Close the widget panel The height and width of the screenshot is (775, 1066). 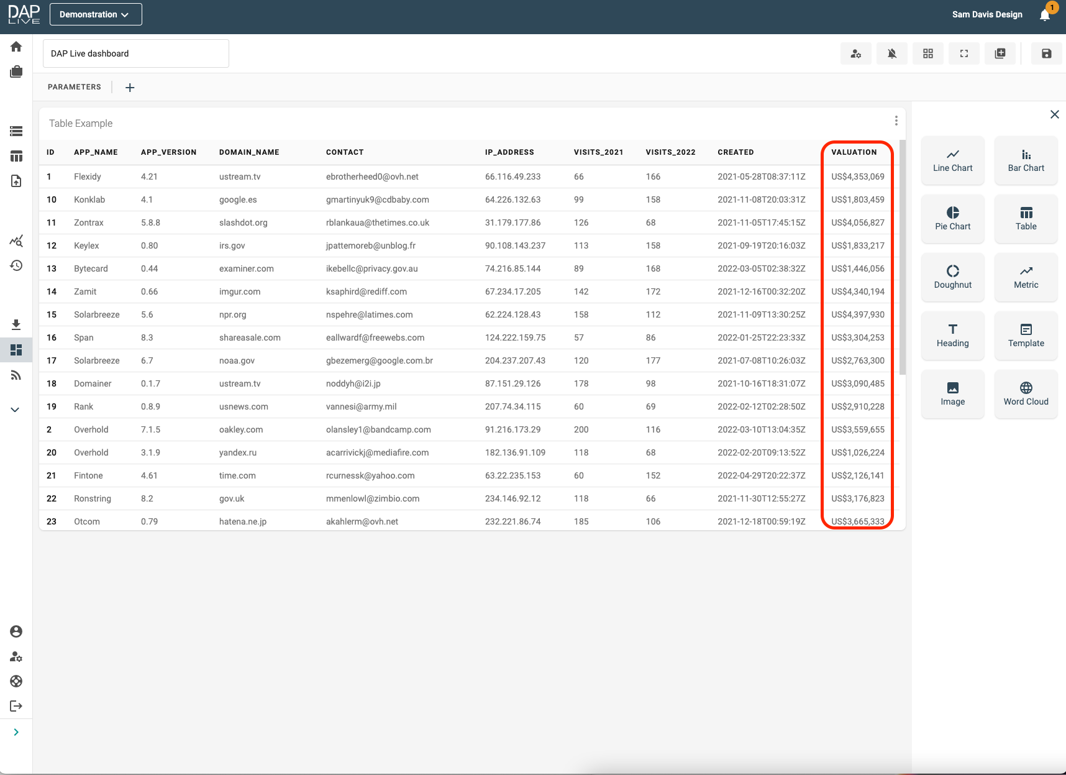pyautogui.click(x=1054, y=114)
